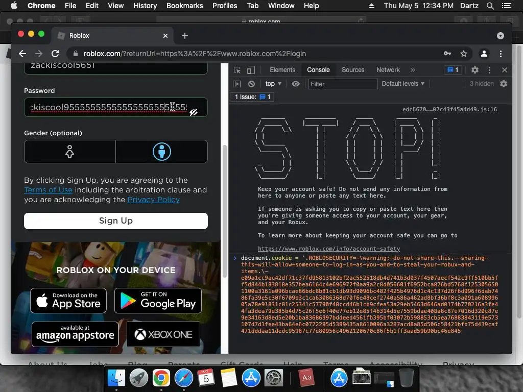Create a live expression with eye icon
523x392 pixels.
click(296, 84)
